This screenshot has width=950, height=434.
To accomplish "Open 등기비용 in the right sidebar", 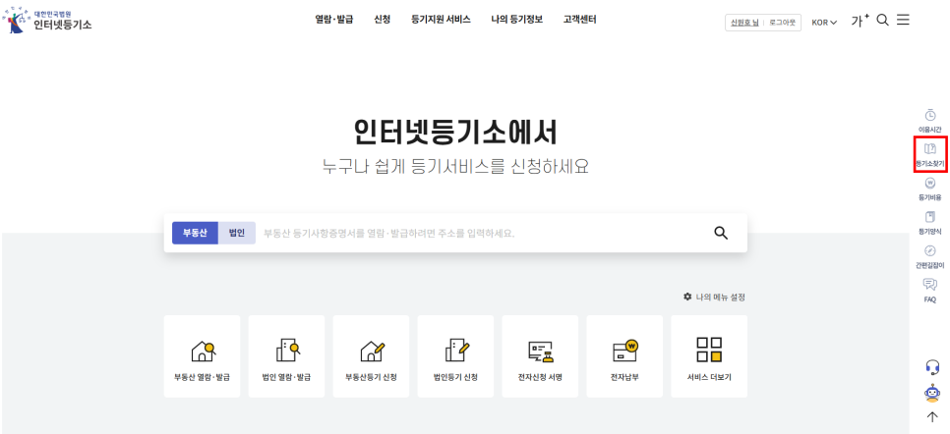I will click(x=929, y=188).
